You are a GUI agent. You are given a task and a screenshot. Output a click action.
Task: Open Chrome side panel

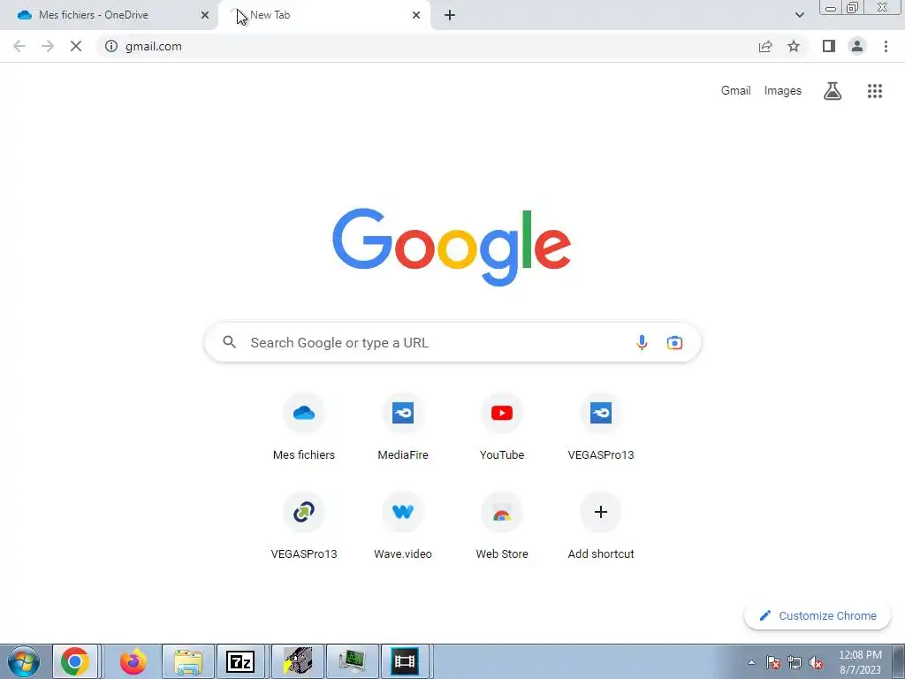[829, 46]
